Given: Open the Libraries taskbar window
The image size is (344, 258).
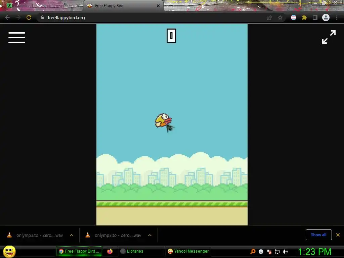Looking at the screenshot, I should click(x=141, y=251).
